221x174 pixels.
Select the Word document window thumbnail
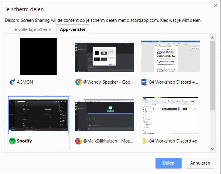pos(171,56)
